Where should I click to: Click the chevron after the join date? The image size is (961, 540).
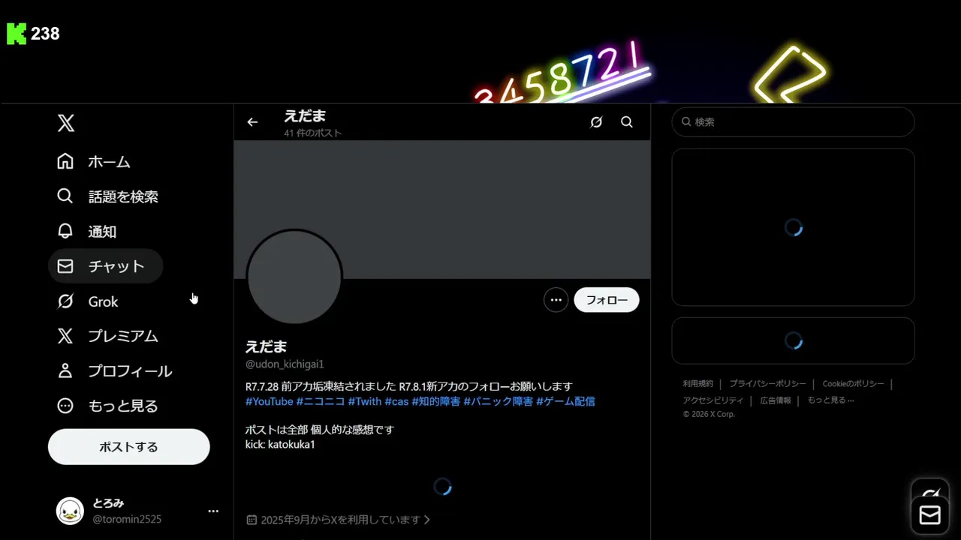[x=427, y=520]
